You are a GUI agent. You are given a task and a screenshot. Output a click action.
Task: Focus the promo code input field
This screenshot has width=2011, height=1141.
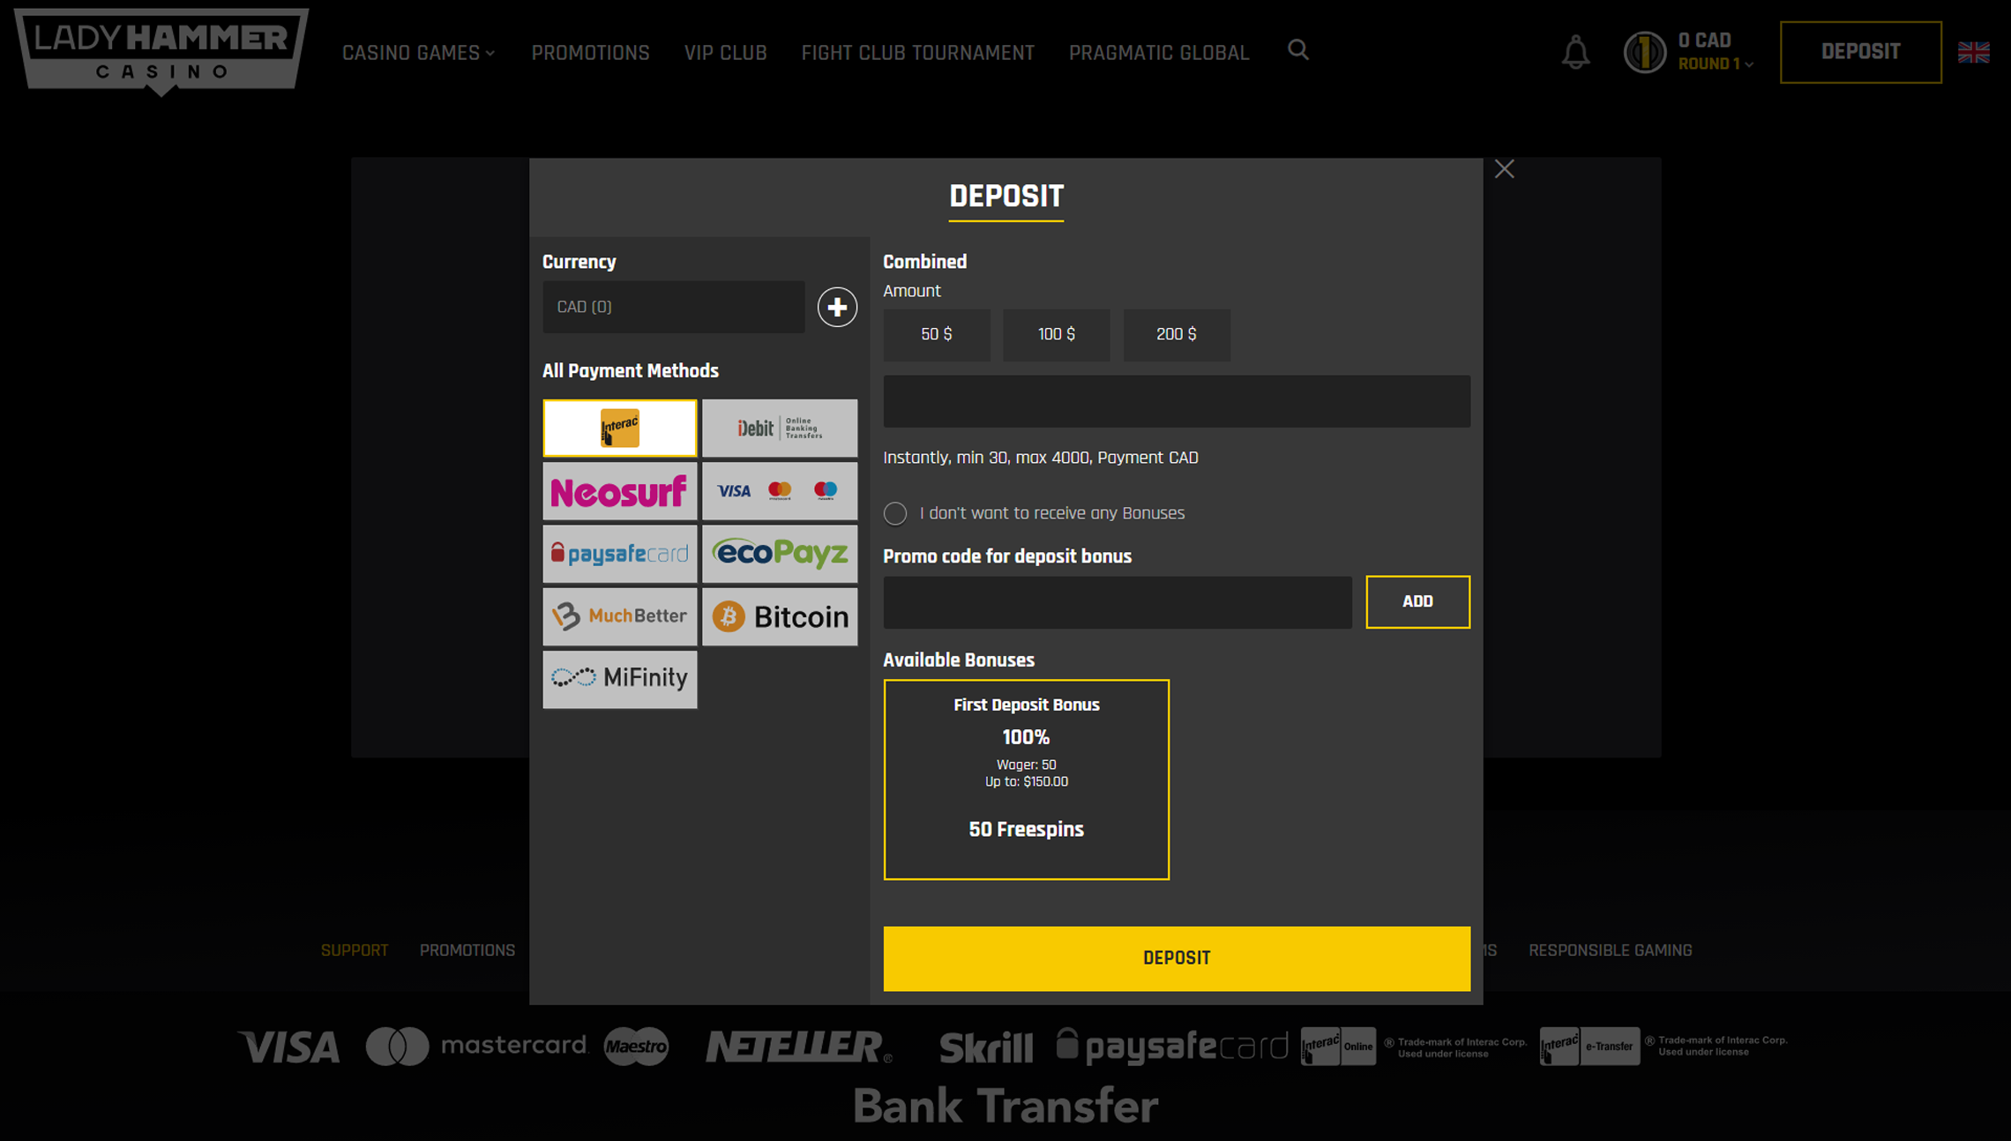(1117, 602)
